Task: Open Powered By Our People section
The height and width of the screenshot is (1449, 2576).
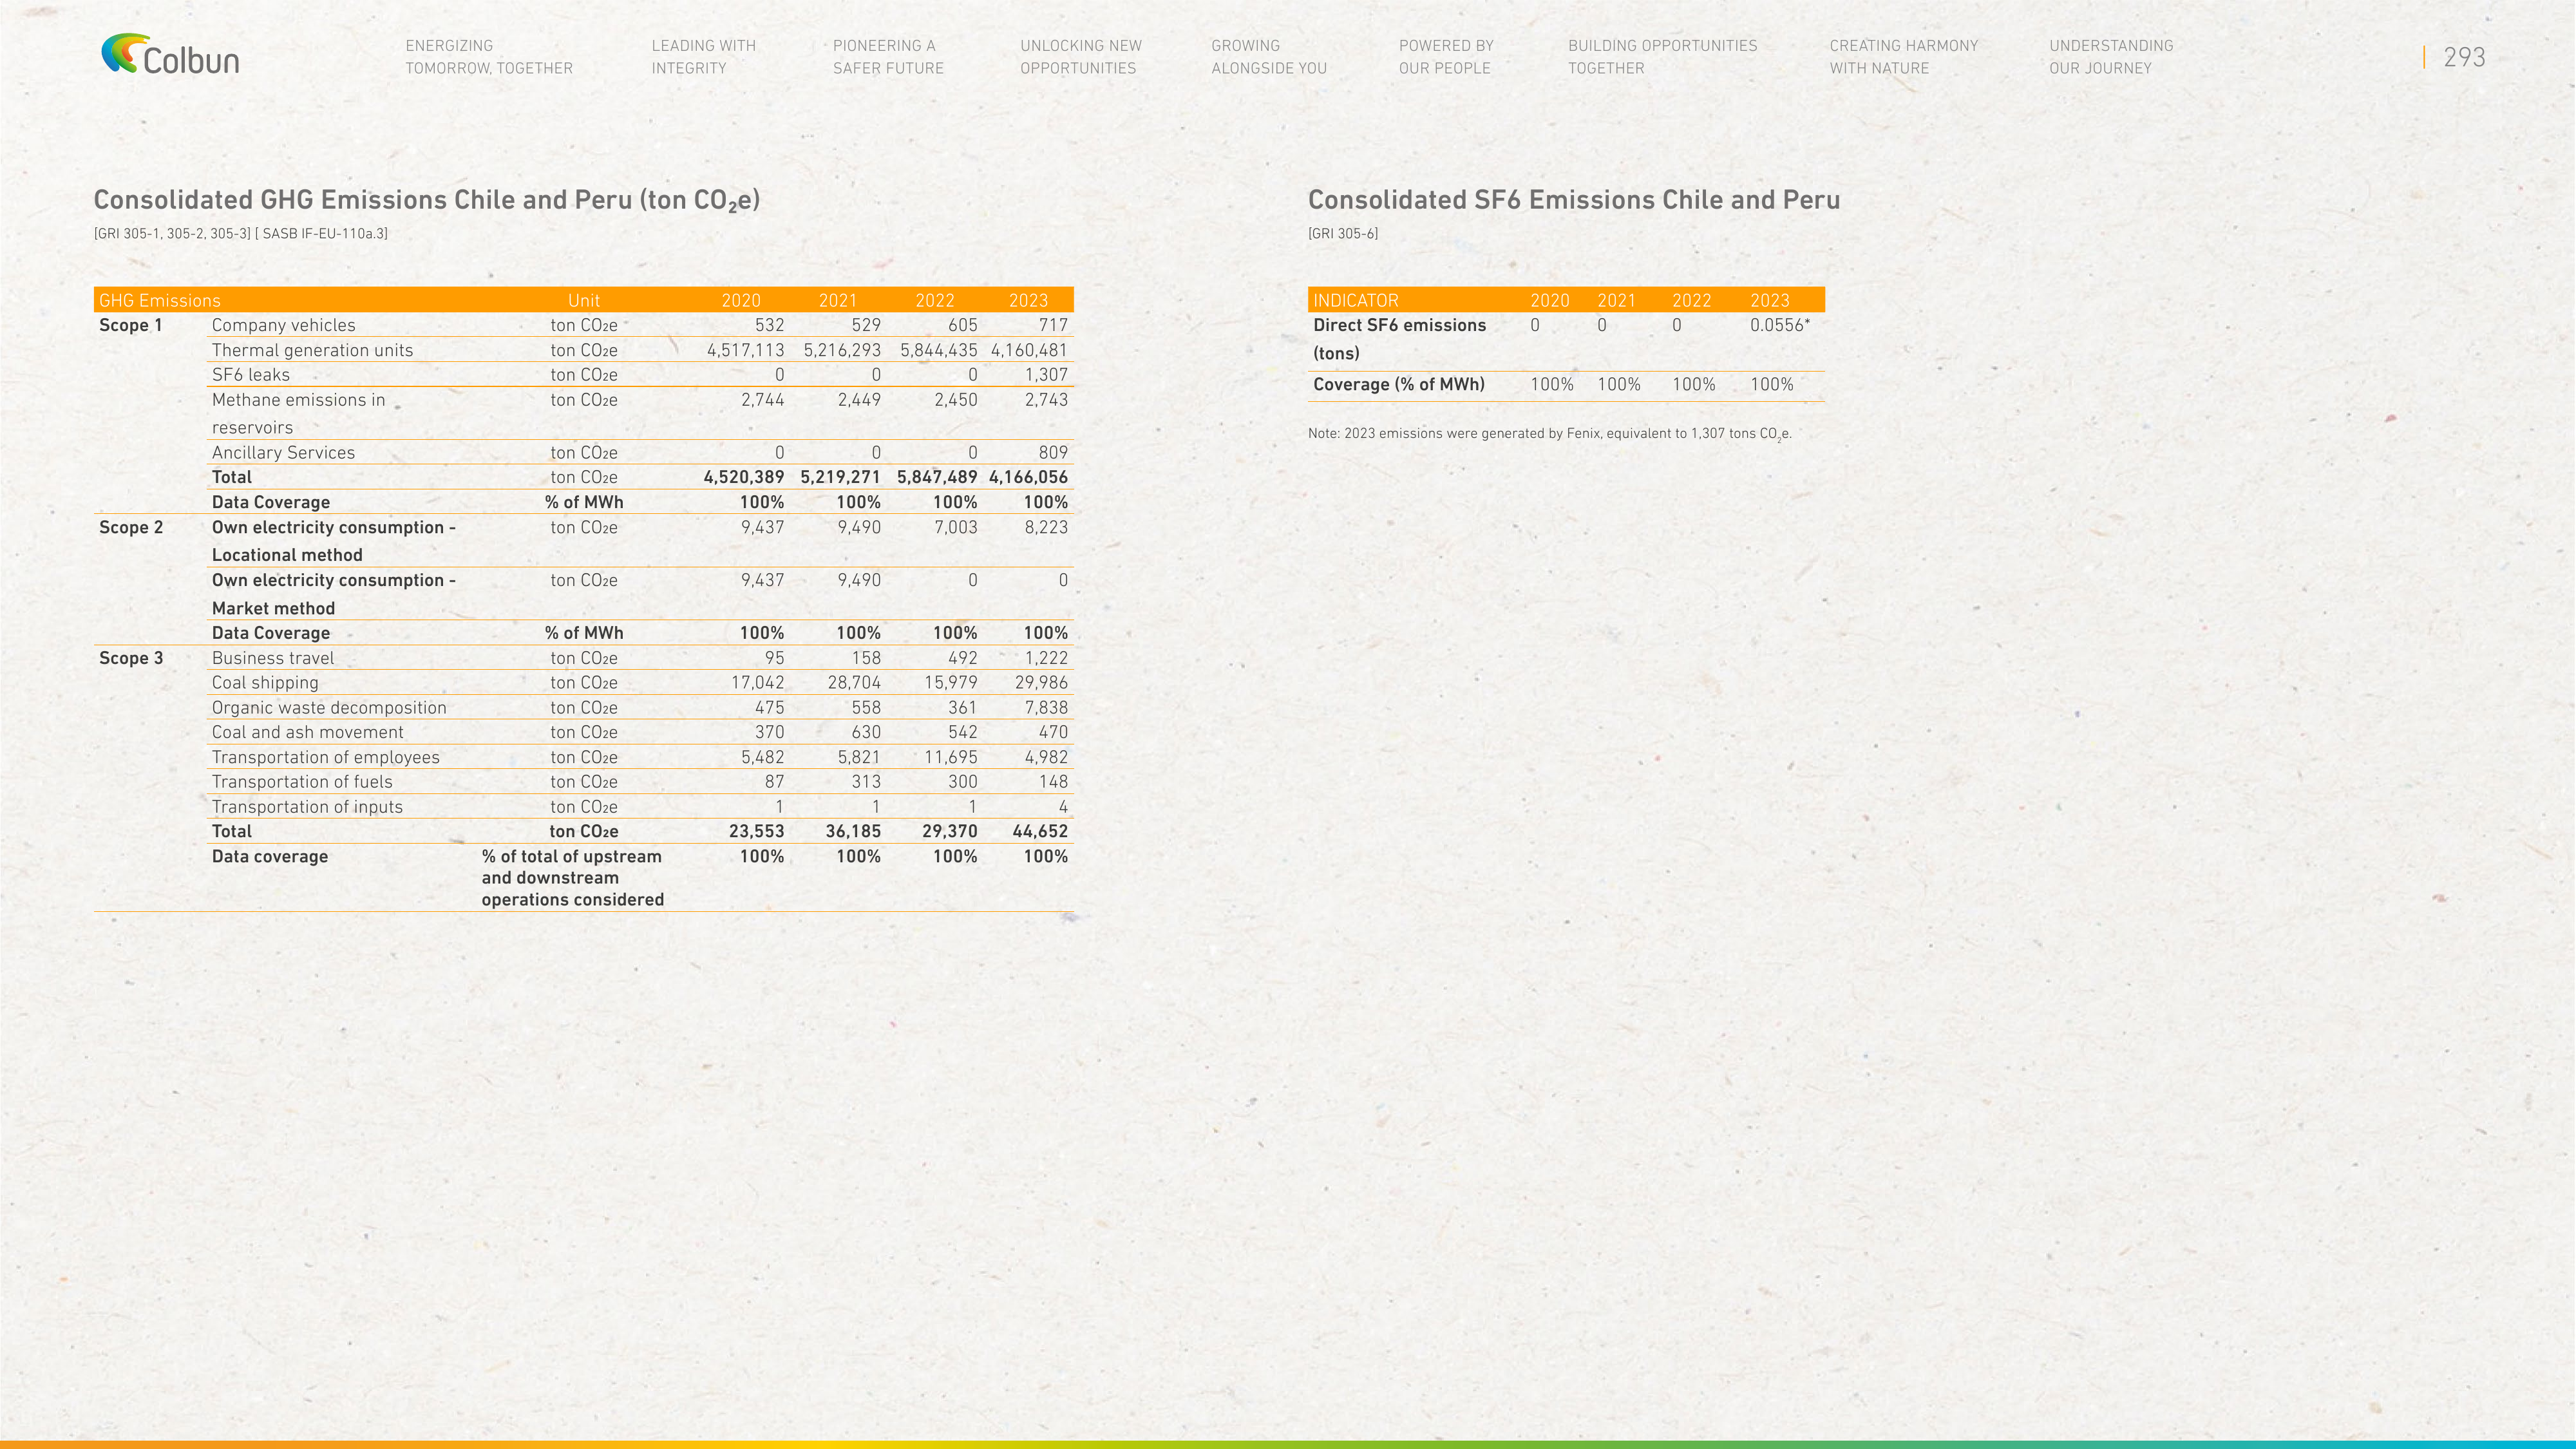Action: pyautogui.click(x=1446, y=57)
